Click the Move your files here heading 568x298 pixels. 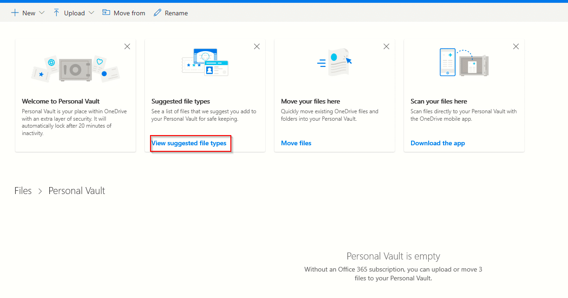(x=311, y=101)
